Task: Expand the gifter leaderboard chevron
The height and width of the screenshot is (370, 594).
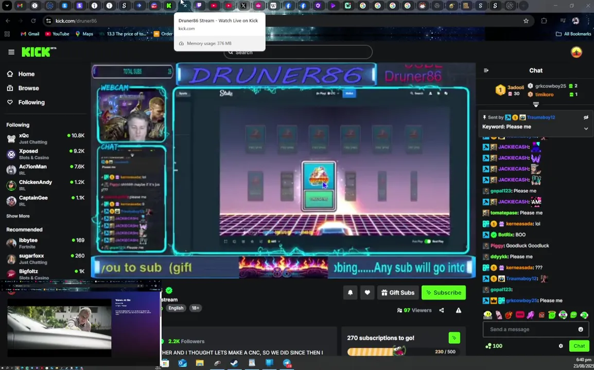Action: click(536, 104)
